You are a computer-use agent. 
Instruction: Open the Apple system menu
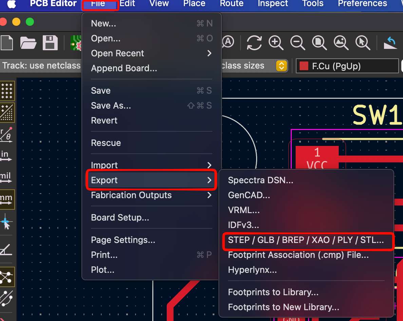point(12,4)
